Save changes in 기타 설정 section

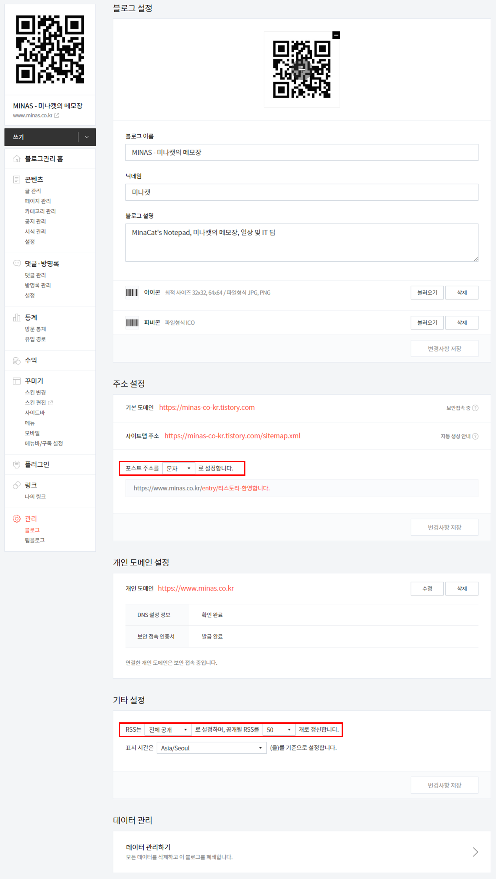pyautogui.click(x=445, y=785)
